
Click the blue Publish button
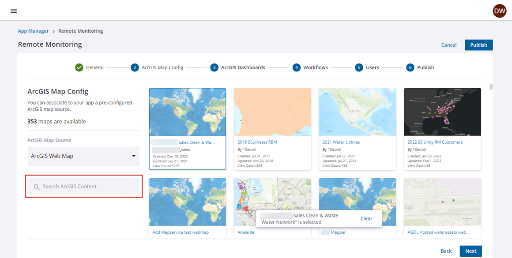pyautogui.click(x=478, y=45)
